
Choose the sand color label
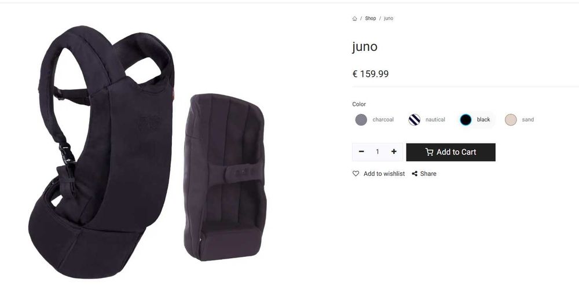[527, 120]
